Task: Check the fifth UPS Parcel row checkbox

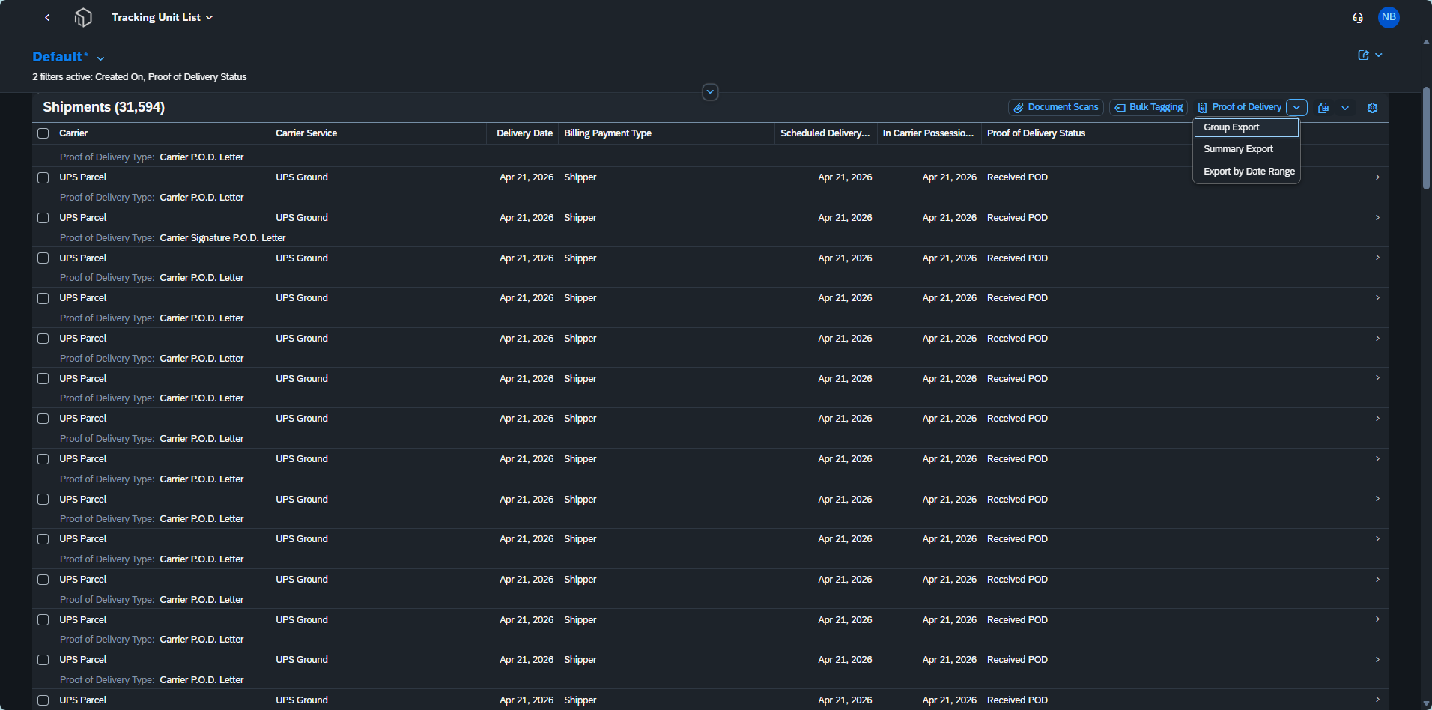Action: [x=43, y=339]
